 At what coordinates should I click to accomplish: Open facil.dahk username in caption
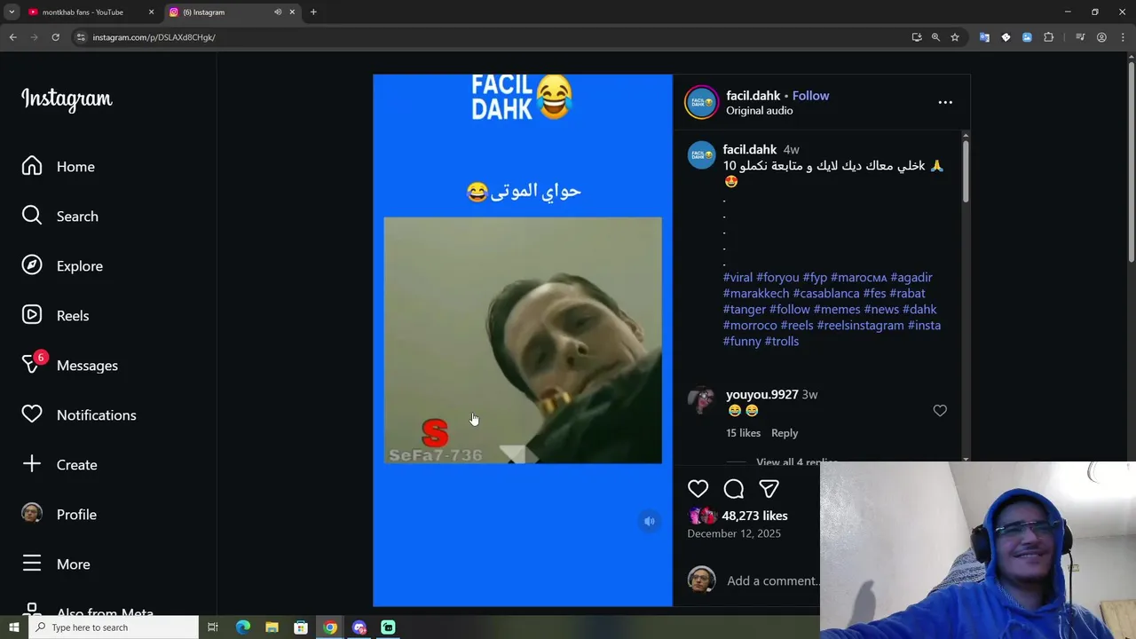pos(749,150)
